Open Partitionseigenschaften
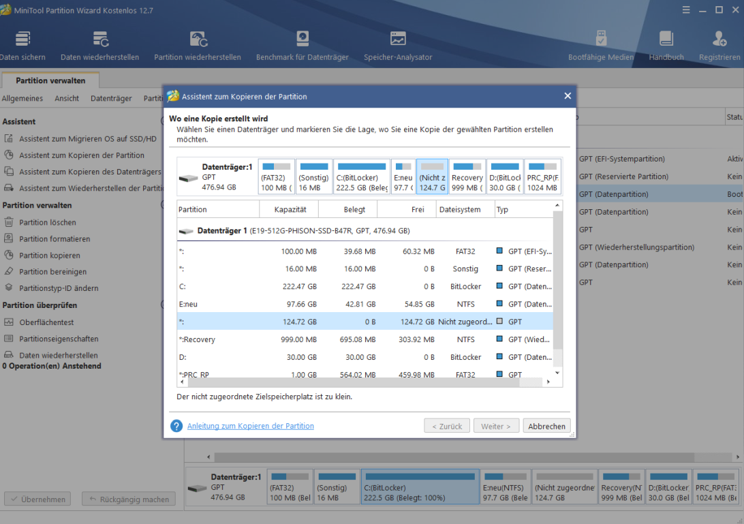744x524 pixels. (59, 339)
